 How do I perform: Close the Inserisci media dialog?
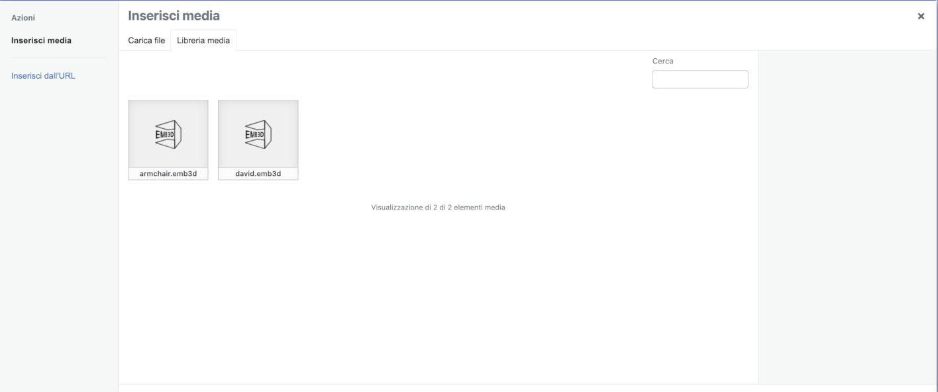[x=921, y=16]
